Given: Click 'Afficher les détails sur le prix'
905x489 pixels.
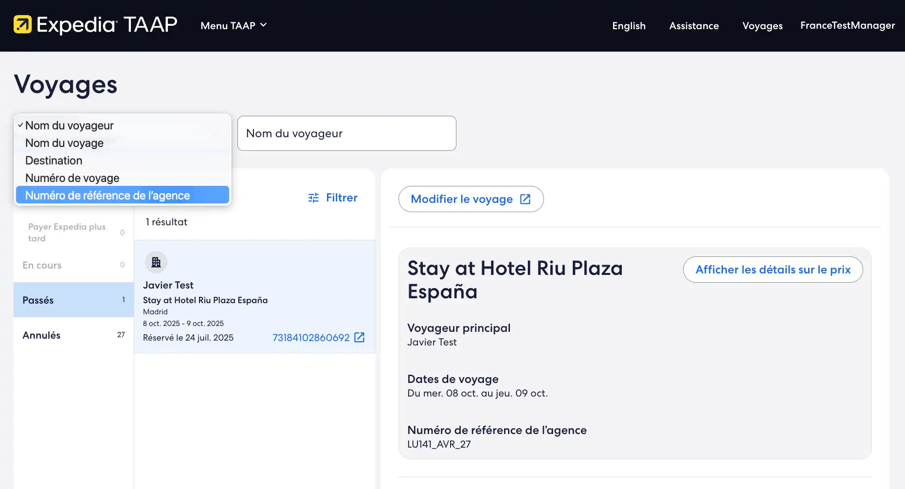Looking at the screenshot, I should 773,270.
